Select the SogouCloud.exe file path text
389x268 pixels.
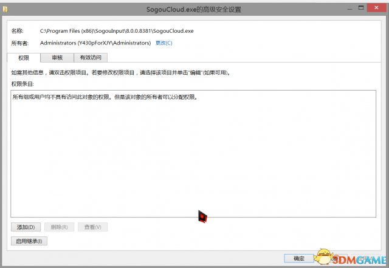point(117,31)
